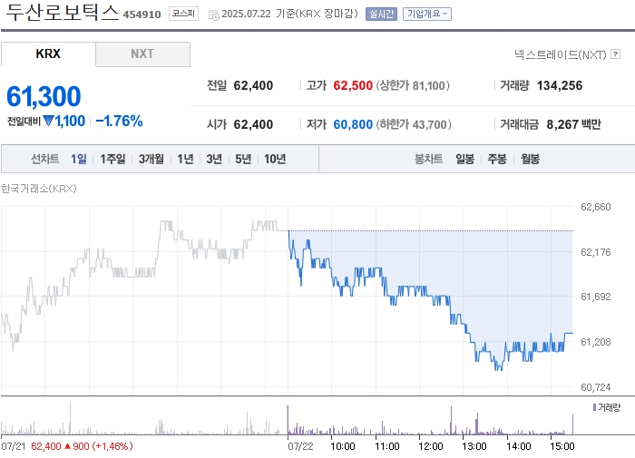Switch to the NXT tab
The height and width of the screenshot is (458, 635).
click(142, 54)
